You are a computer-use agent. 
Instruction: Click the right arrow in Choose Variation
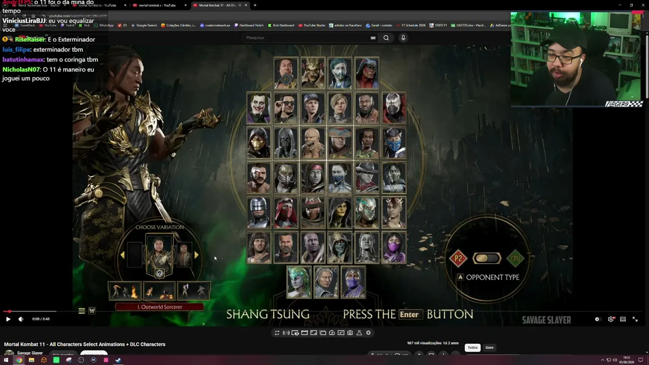196,255
